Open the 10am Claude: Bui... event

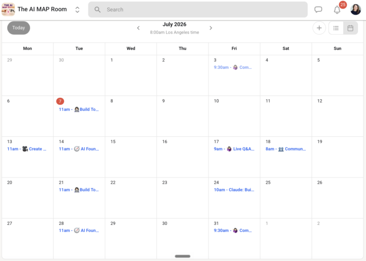tap(234, 190)
